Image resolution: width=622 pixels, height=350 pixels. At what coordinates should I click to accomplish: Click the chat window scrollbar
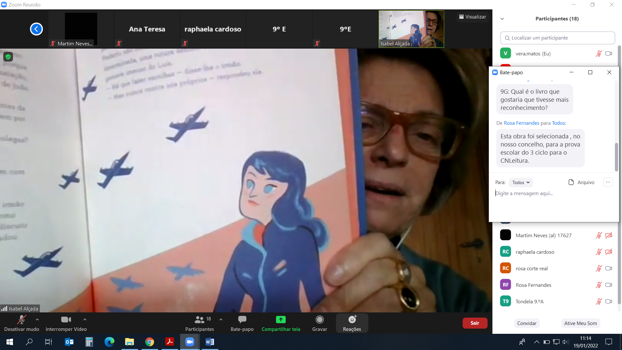616,157
